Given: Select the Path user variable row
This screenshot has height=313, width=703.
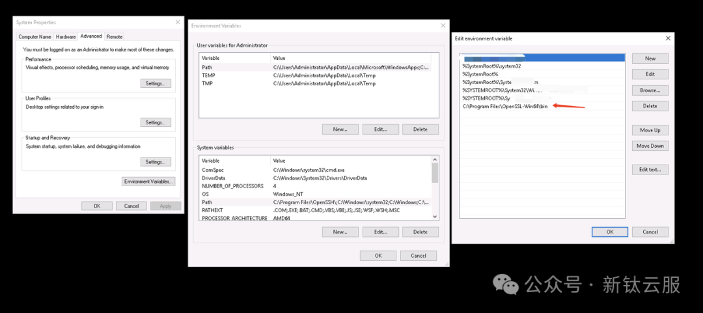Looking at the screenshot, I should (x=316, y=67).
